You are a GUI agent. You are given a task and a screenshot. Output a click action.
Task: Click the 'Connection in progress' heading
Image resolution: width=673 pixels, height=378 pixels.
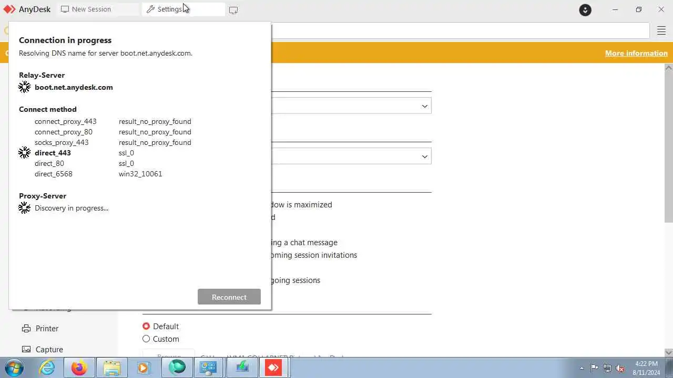65,40
